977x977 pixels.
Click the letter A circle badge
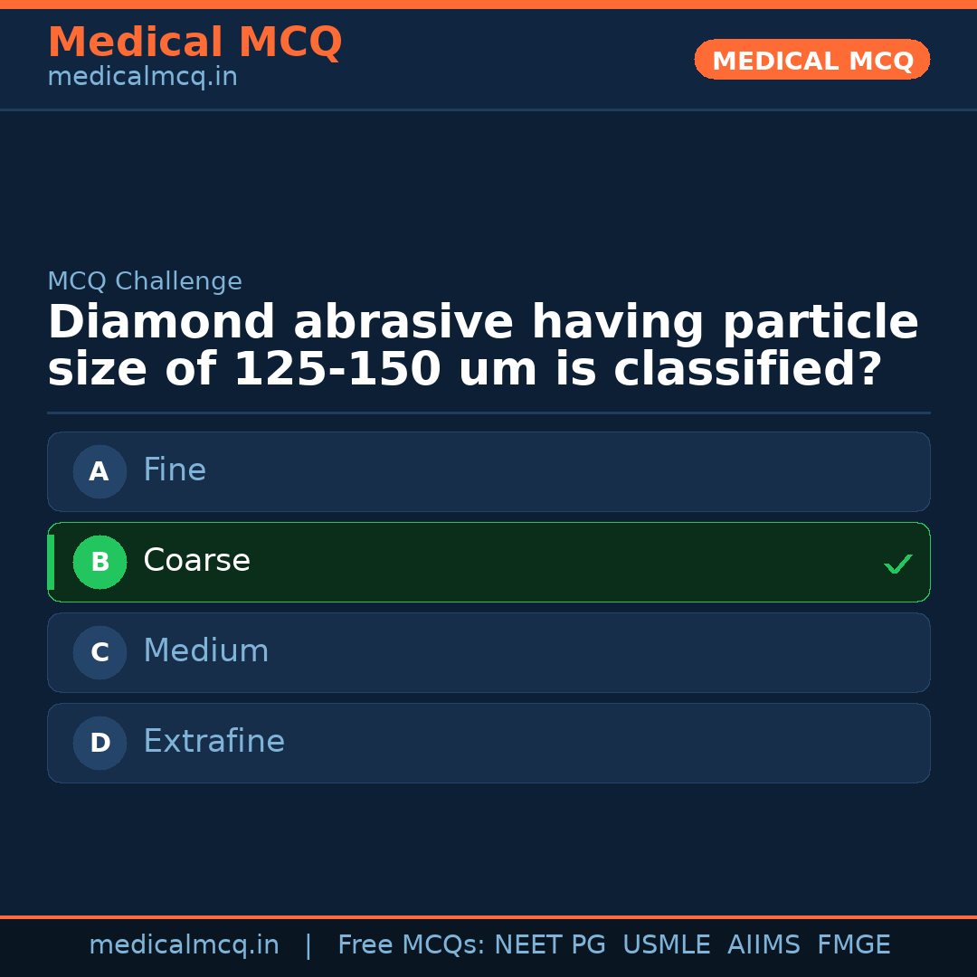[x=100, y=471]
